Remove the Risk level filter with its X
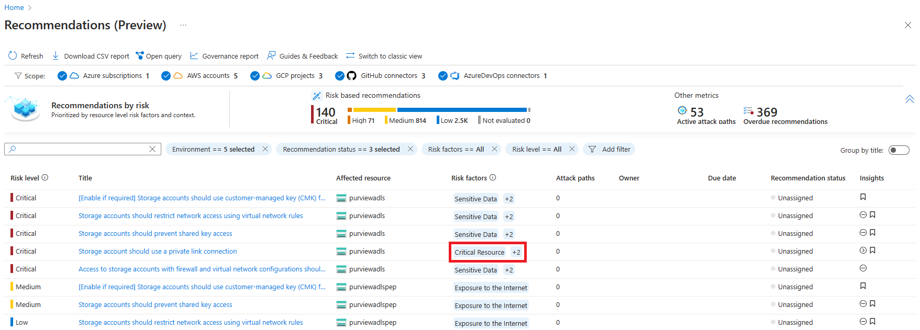This screenshot has height=330, width=920. tap(572, 149)
